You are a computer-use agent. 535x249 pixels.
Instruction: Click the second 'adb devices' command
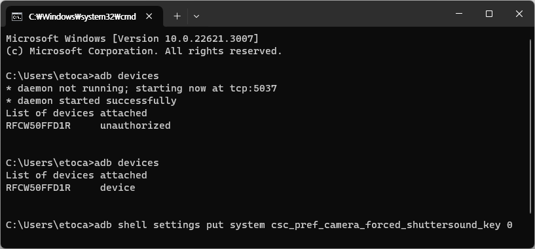pyautogui.click(x=126, y=163)
